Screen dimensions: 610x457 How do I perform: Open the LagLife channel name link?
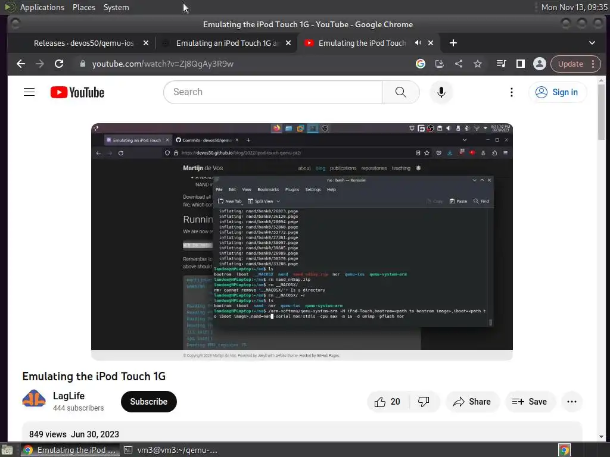(x=69, y=396)
